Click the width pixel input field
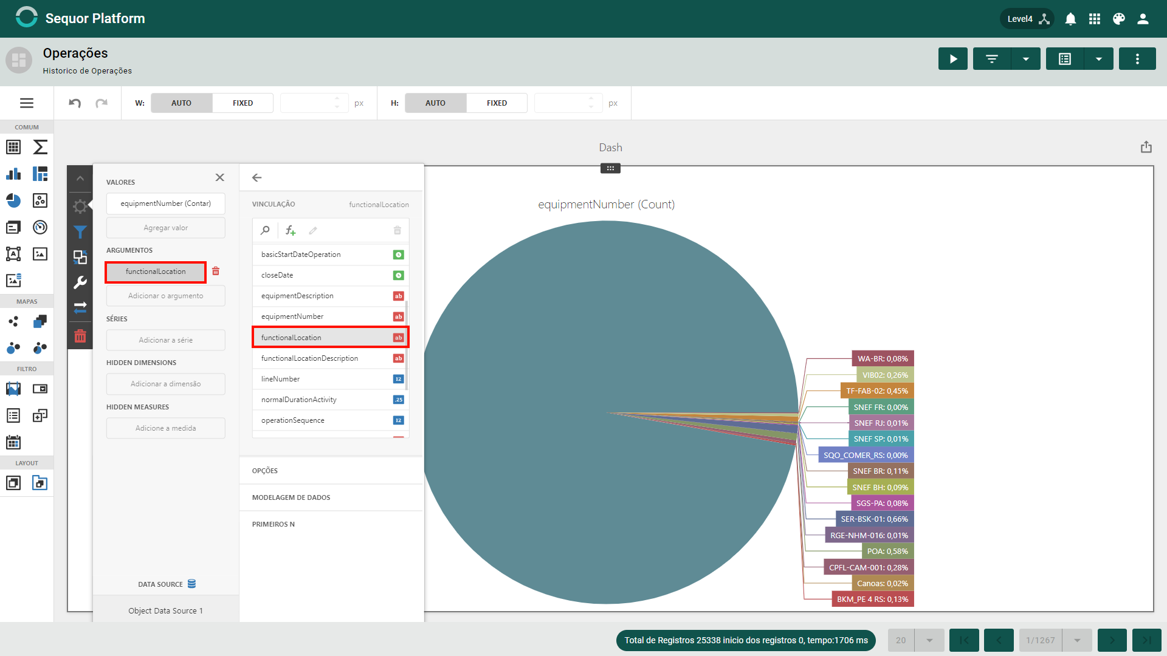The height and width of the screenshot is (656, 1167). click(x=314, y=103)
